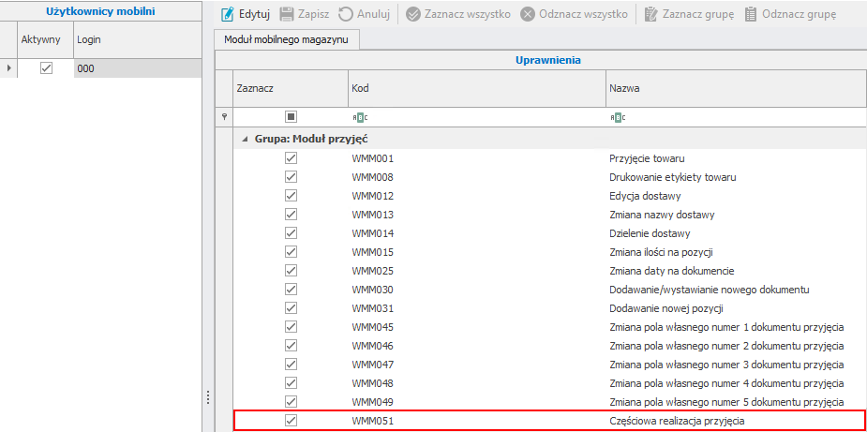Click row indicator arrow for user 000
This screenshot has height=432, width=867.
(9, 68)
